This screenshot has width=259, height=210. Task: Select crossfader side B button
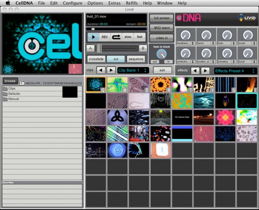click(143, 48)
